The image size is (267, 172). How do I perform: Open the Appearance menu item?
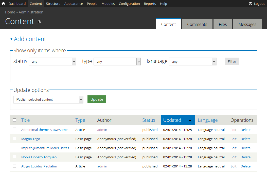tap(74, 4)
